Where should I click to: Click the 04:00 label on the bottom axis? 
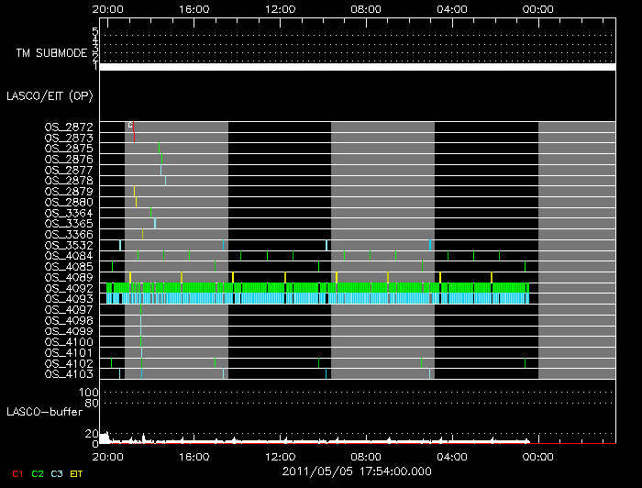click(x=452, y=457)
